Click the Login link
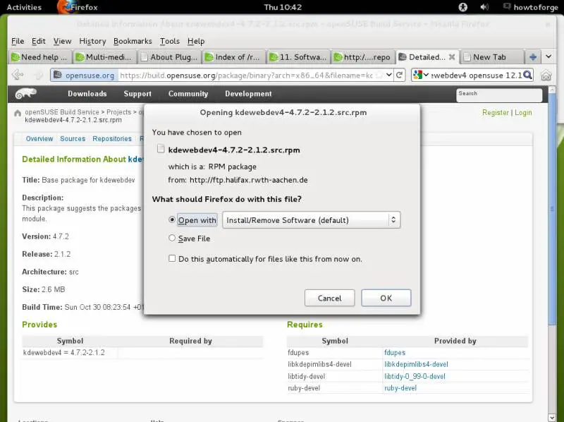The height and width of the screenshot is (422, 564). click(x=523, y=112)
